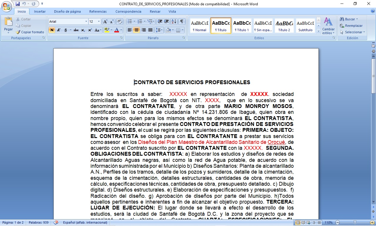Justify paragraph text
The width and height of the screenshot is (376, 226).
[x=150, y=30]
